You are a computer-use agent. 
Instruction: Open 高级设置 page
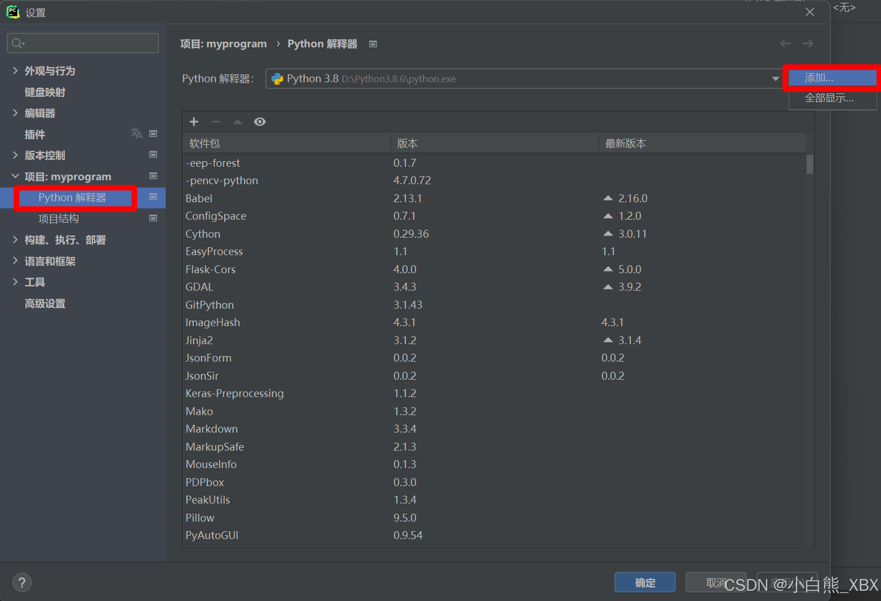45,303
